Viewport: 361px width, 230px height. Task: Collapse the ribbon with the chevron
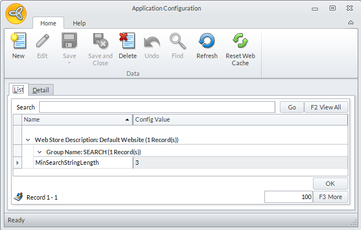click(x=351, y=23)
